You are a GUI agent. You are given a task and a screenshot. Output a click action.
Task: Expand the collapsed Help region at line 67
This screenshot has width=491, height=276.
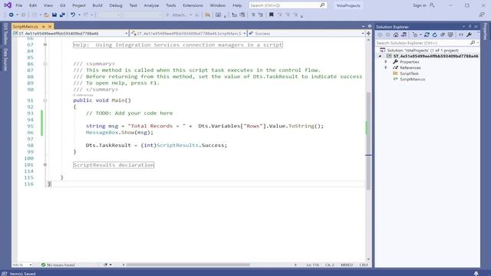(x=45, y=44)
